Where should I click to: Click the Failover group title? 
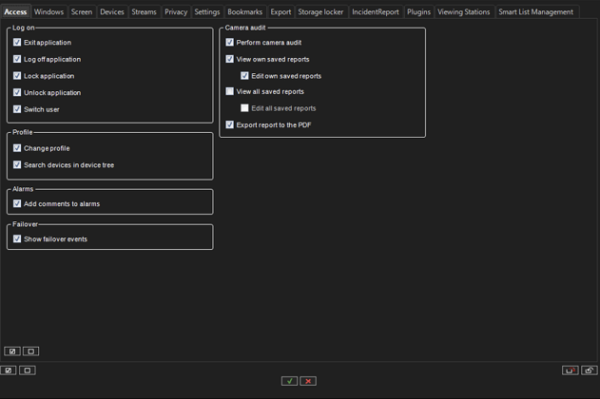(26, 224)
